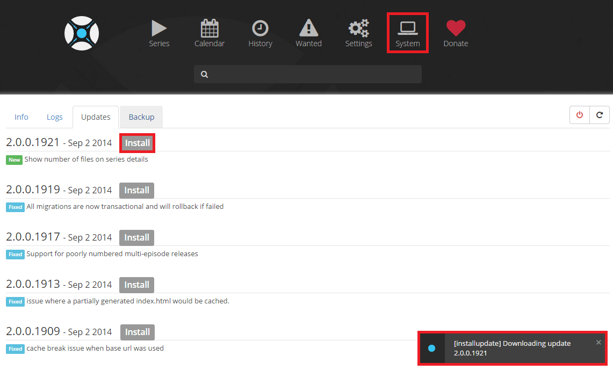
Task: Click the green New label badge
Action: click(14, 160)
